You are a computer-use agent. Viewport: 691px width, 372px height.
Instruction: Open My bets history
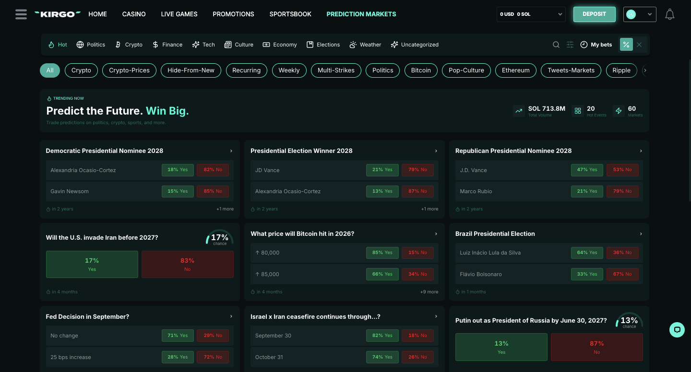[x=596, y=45]
